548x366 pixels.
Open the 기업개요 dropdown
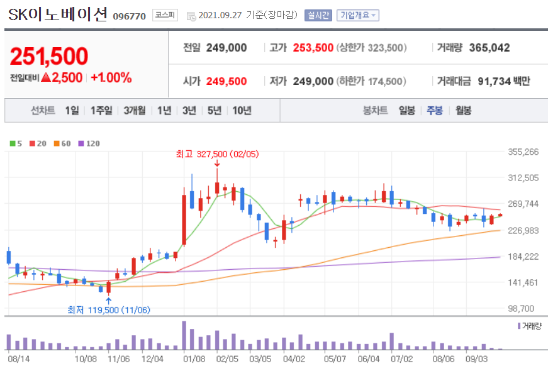coord(357,15)
